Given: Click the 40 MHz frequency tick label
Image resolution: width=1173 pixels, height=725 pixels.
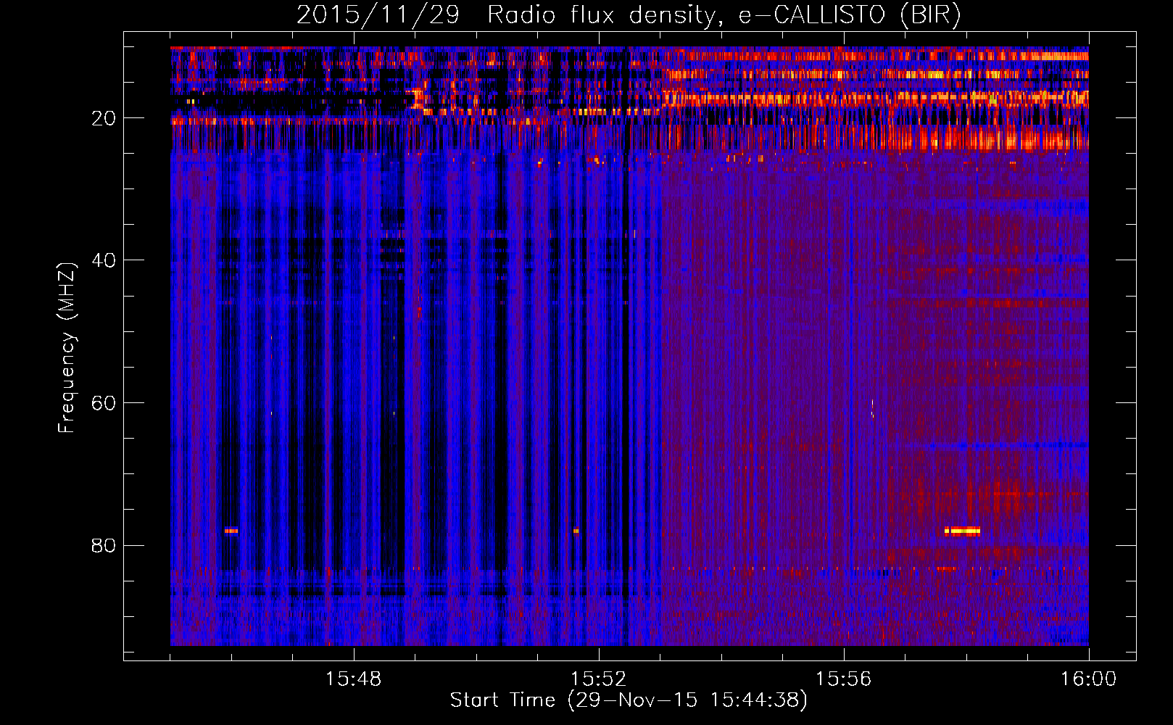Looking at the screenshot, I should pos(104,260).
